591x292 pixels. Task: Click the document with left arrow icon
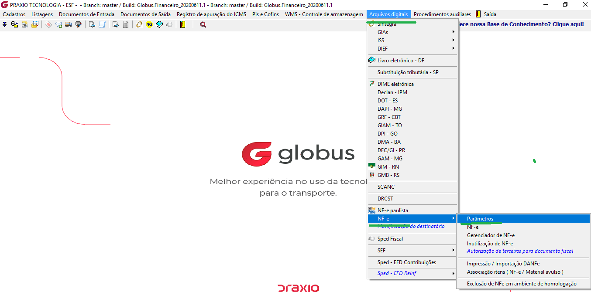[x=92, y=24]
